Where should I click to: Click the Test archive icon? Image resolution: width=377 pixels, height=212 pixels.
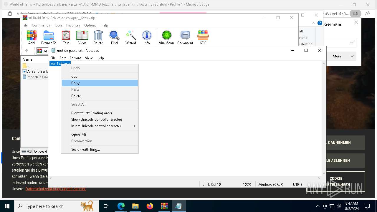[x=66, y=37]
